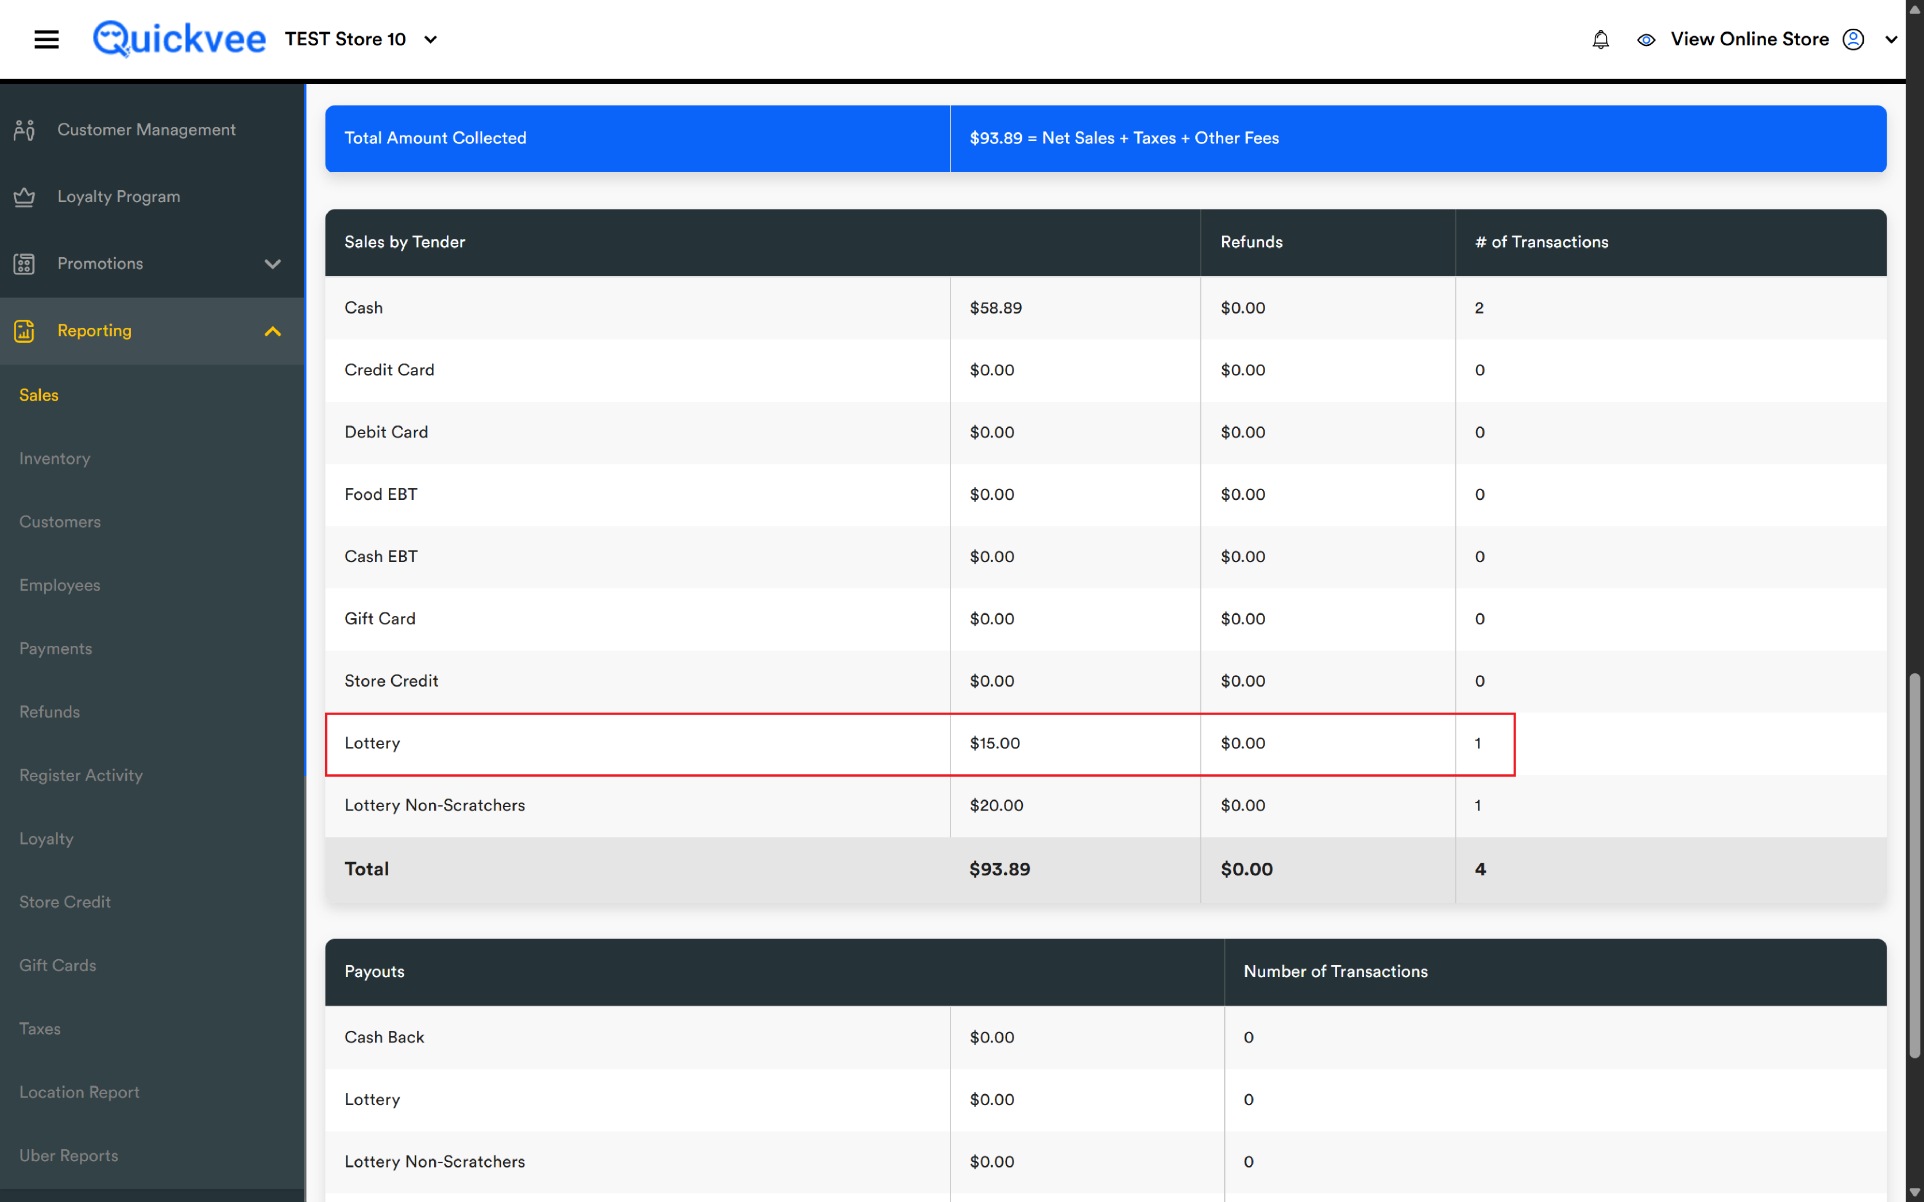Open the TEST Store 10 dropdown
The height and width of the screenshot is (1202, 1924).
pos(362,39)
